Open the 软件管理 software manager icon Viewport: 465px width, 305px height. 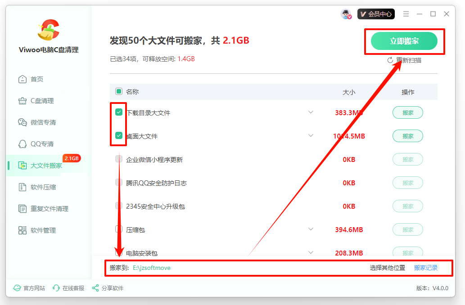click(x=22, y=230)
